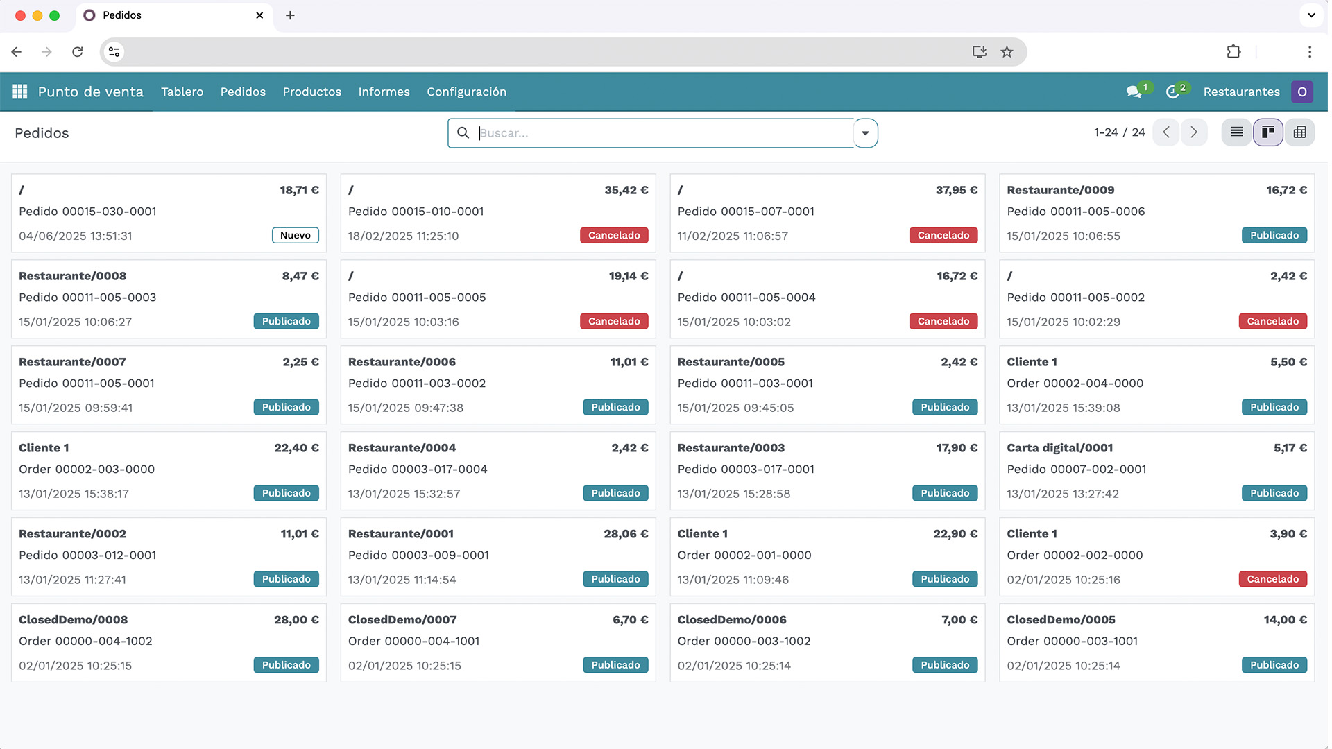
Task: Open the apps grid menu icon
Action: click(19, 92)
